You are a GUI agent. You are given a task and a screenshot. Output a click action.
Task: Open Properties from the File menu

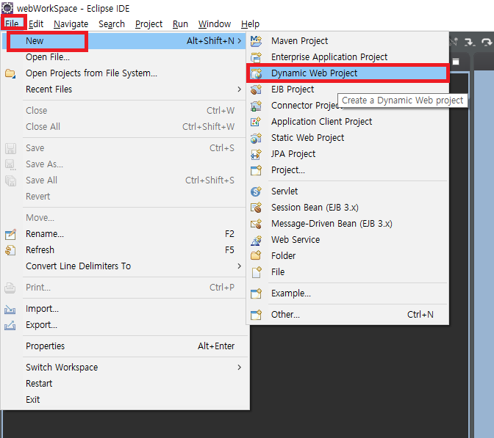click(124, 346)
